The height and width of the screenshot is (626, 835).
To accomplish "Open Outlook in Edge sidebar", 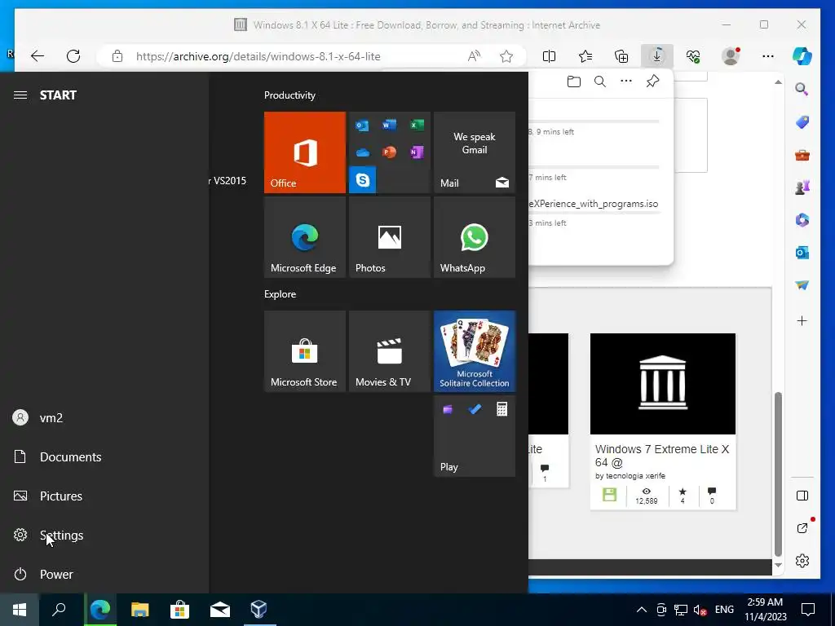I will click(802, 253).
